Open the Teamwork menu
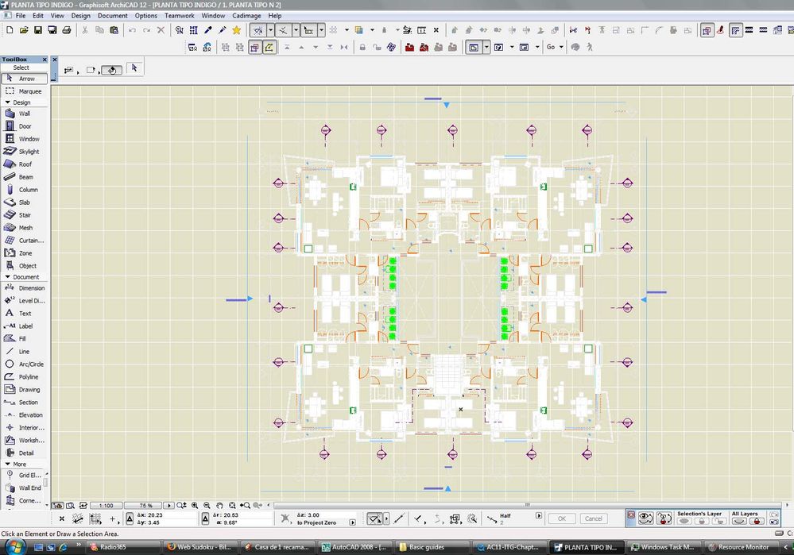The width and height of the screenshot is (794, 555). 179,16
